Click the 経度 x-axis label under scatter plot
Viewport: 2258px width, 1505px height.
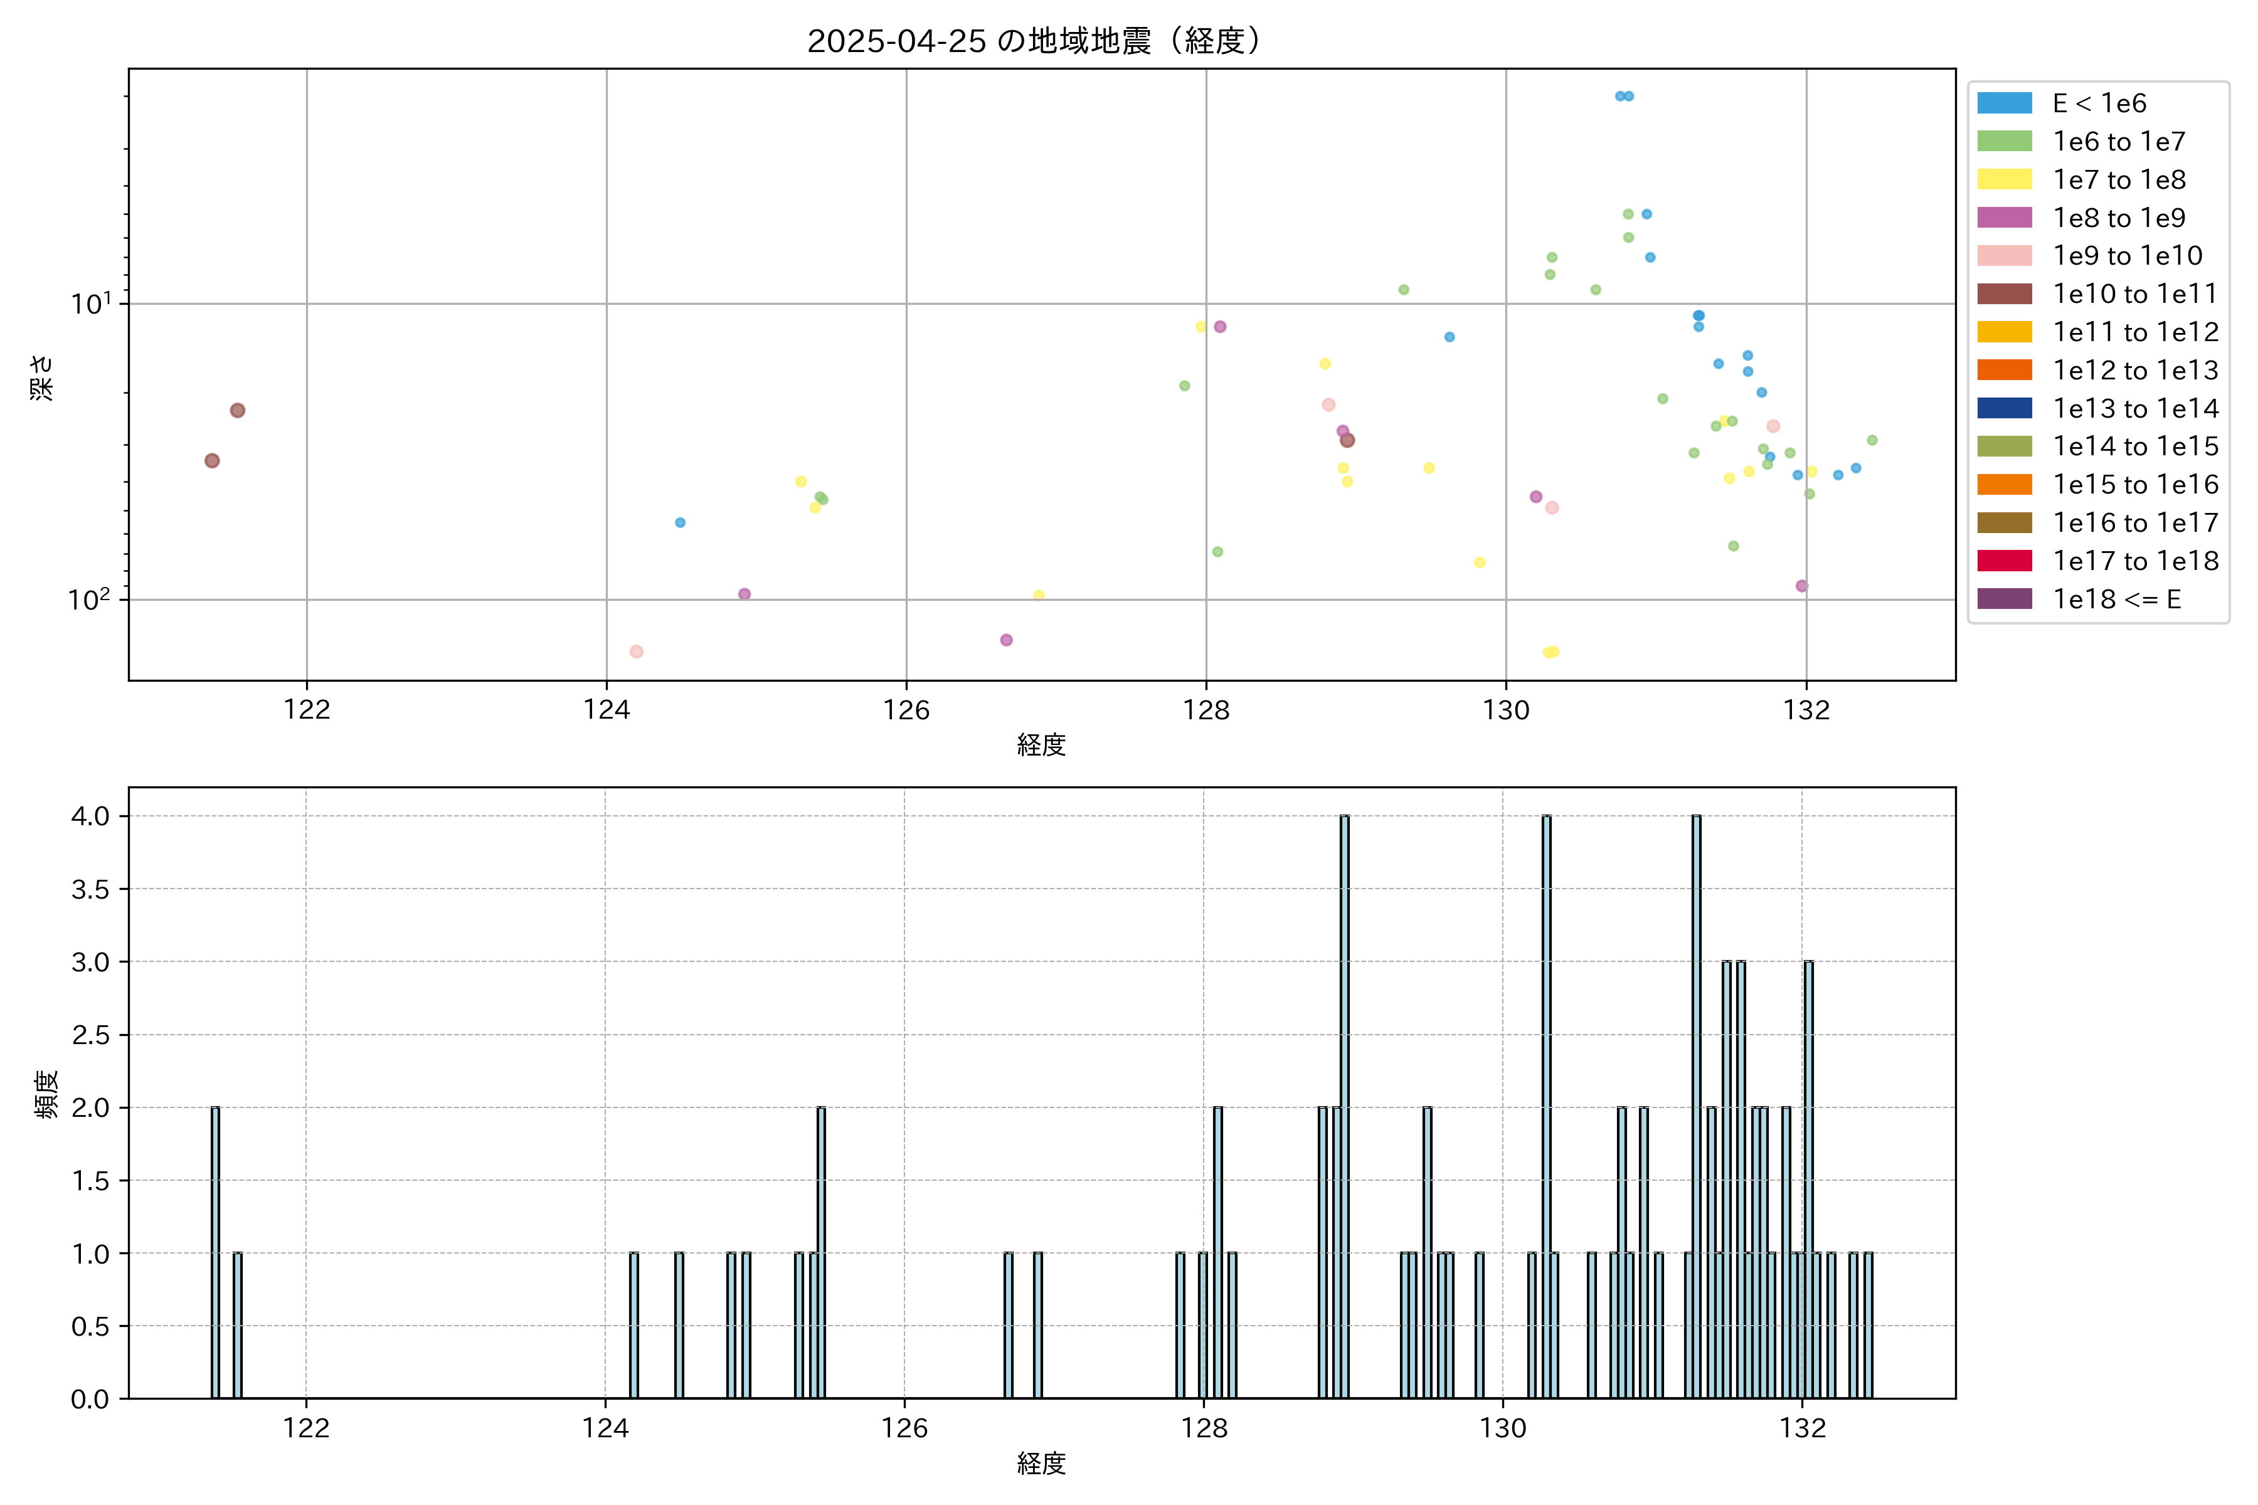tap(1042, 745)
